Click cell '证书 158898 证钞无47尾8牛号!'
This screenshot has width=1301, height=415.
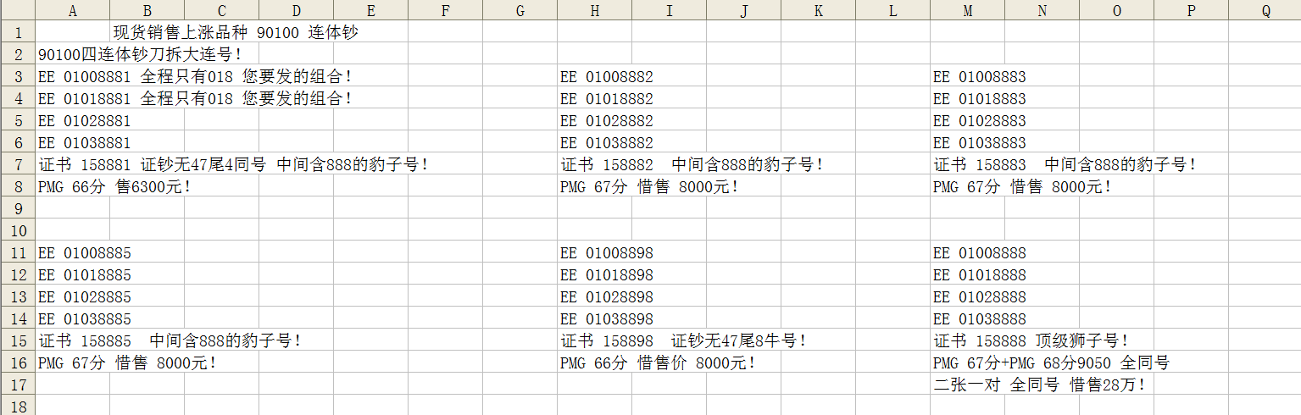[x=594, y=340]
